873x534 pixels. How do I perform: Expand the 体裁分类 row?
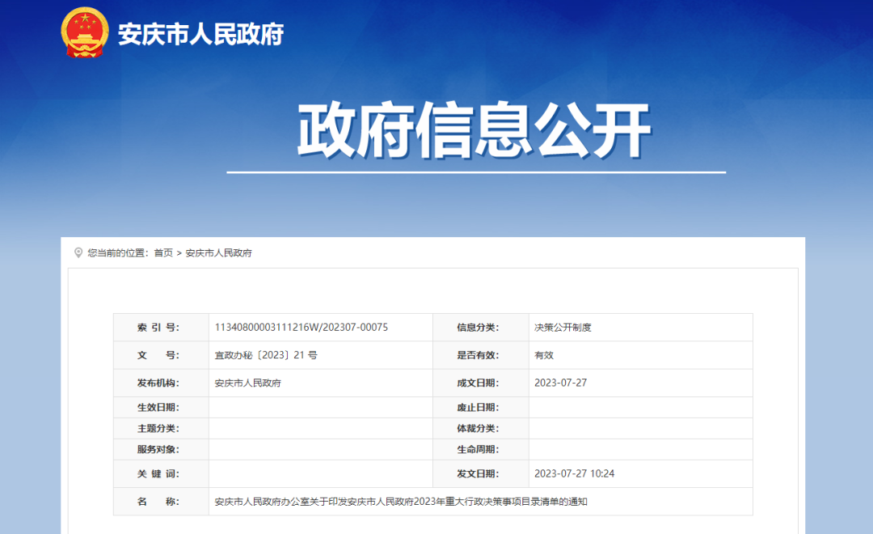tap(483, 427)
